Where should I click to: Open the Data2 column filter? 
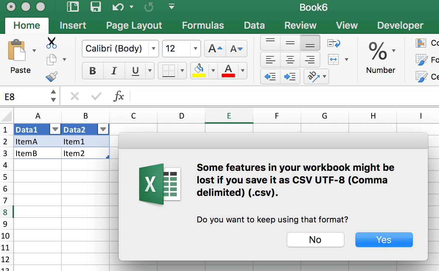point(103,129)
